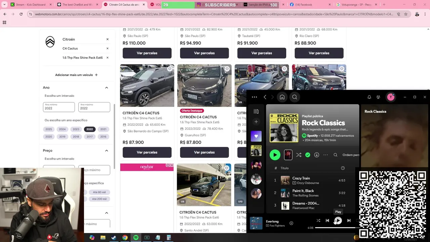Toggle the selected 2022 year chip
Screen dimensions: 430x242
[89, 129]
